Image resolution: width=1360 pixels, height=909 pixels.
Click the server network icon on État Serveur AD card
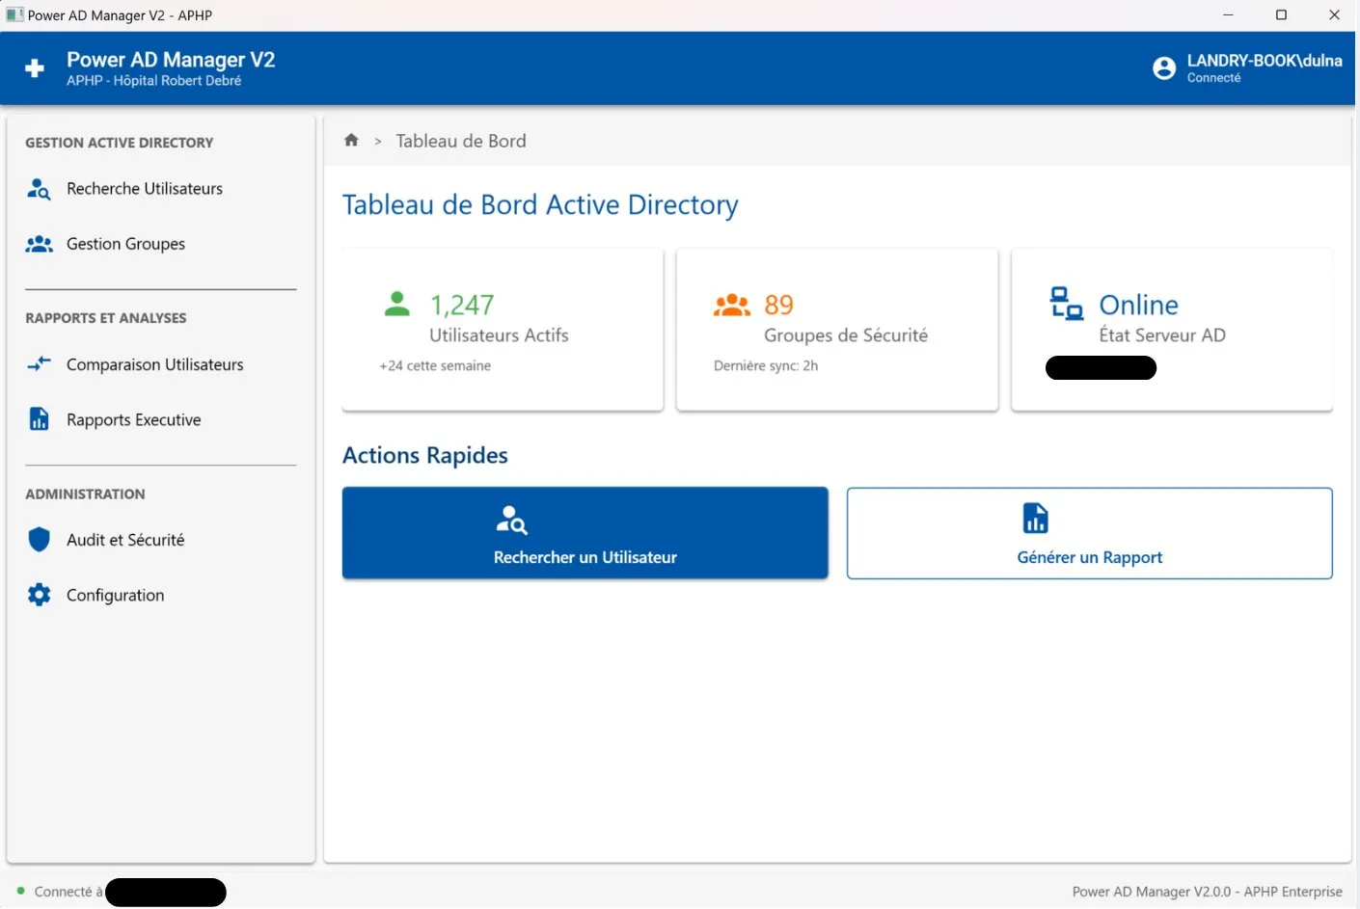[1066, 304]
